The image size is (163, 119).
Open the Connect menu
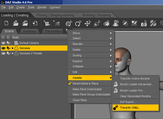point(55,8)
